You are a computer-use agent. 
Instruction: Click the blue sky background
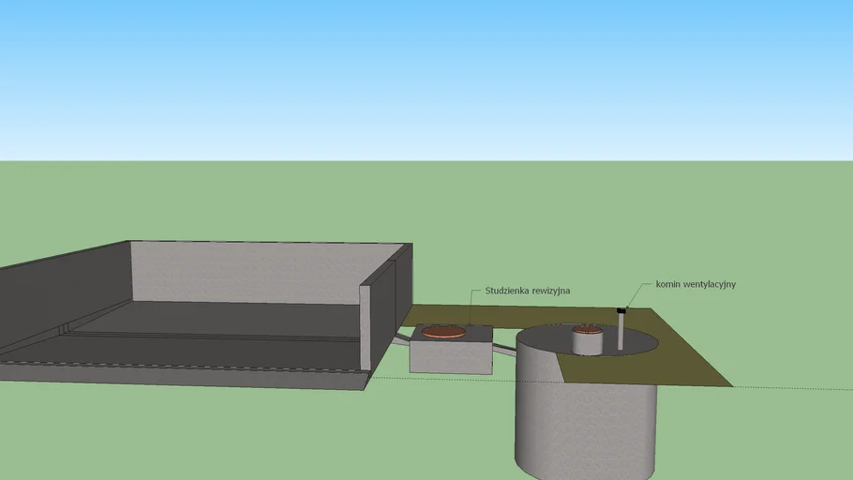[422, 75]
